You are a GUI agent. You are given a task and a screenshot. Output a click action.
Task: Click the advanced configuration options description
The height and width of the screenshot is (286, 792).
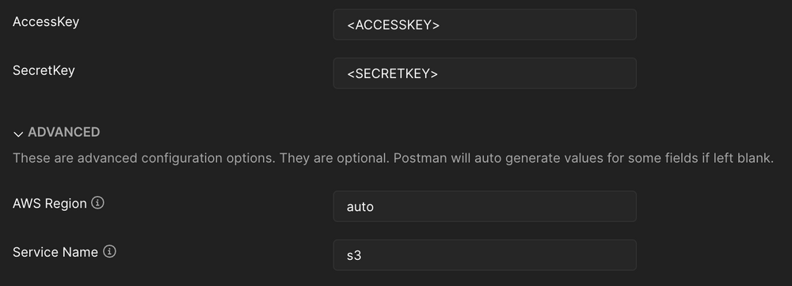click(393, 158)
